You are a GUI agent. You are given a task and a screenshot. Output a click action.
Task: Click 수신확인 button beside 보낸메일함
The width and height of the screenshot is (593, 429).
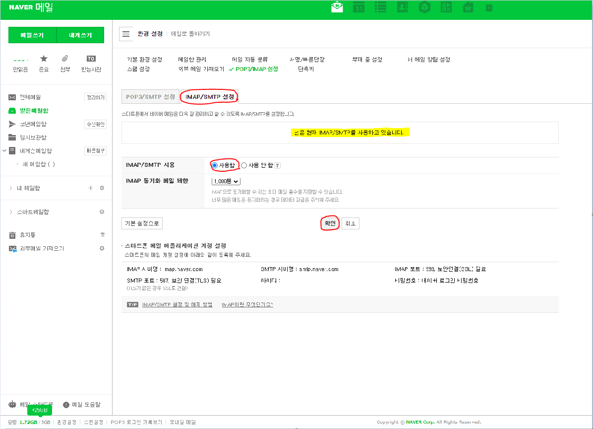click(x=96, y=124)
